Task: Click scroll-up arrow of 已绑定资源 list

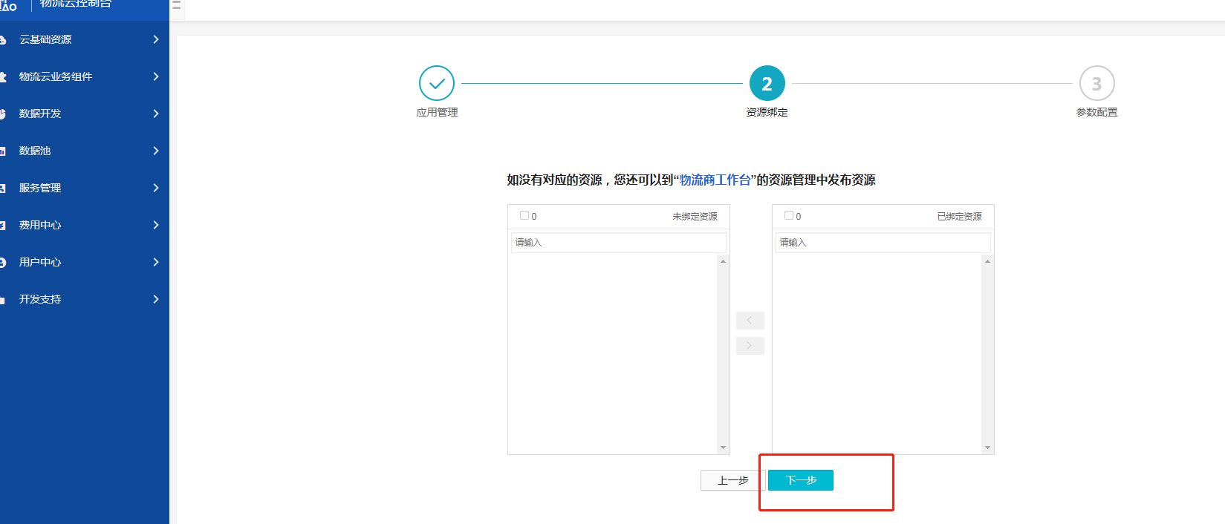Action: pyautogui.click(x=987, y=261)
